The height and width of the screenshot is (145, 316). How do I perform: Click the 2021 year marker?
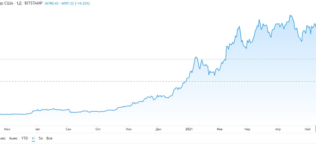pos(189,129)
